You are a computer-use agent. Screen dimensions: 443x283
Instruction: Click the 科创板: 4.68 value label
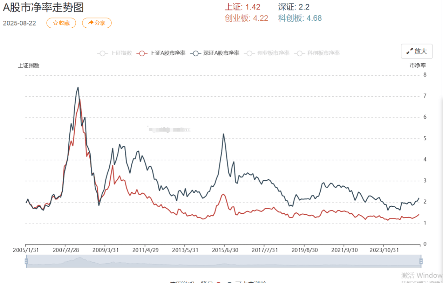click(x=300, y=18)
